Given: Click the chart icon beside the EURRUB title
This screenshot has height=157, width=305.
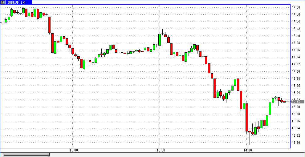Looking at the screenshot, I should 3,2.
